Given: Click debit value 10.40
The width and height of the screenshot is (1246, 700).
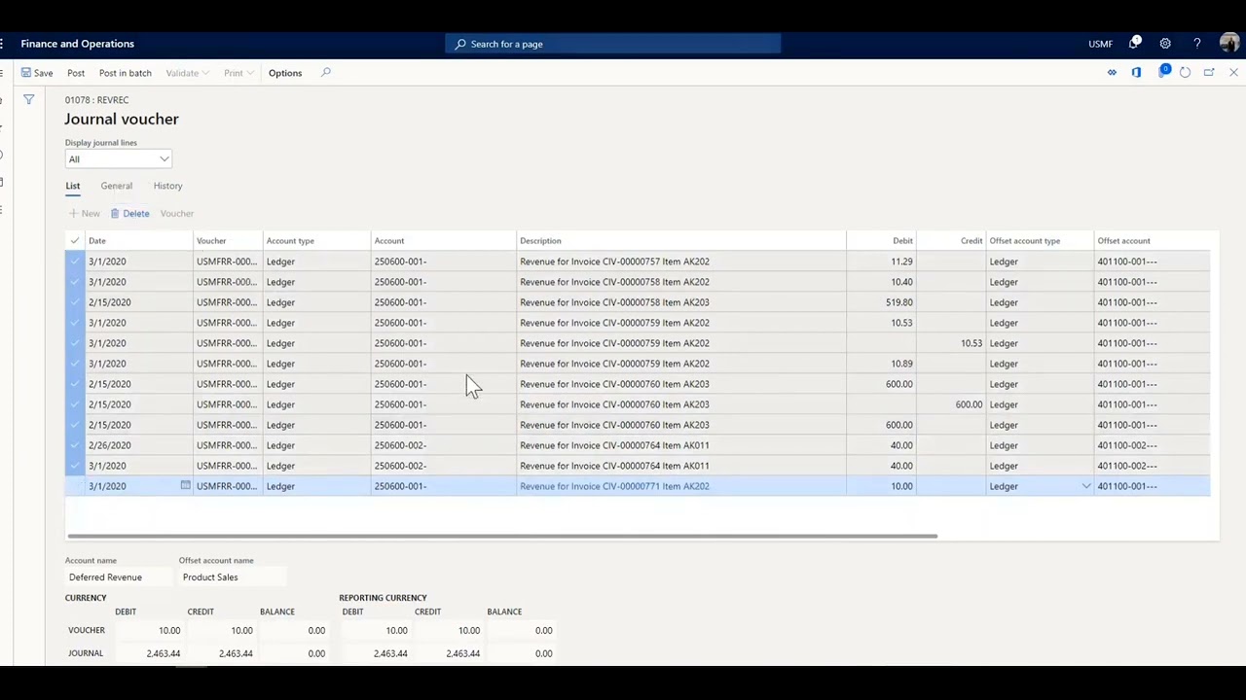Looking at the screenshot, I should pos(901,282).
